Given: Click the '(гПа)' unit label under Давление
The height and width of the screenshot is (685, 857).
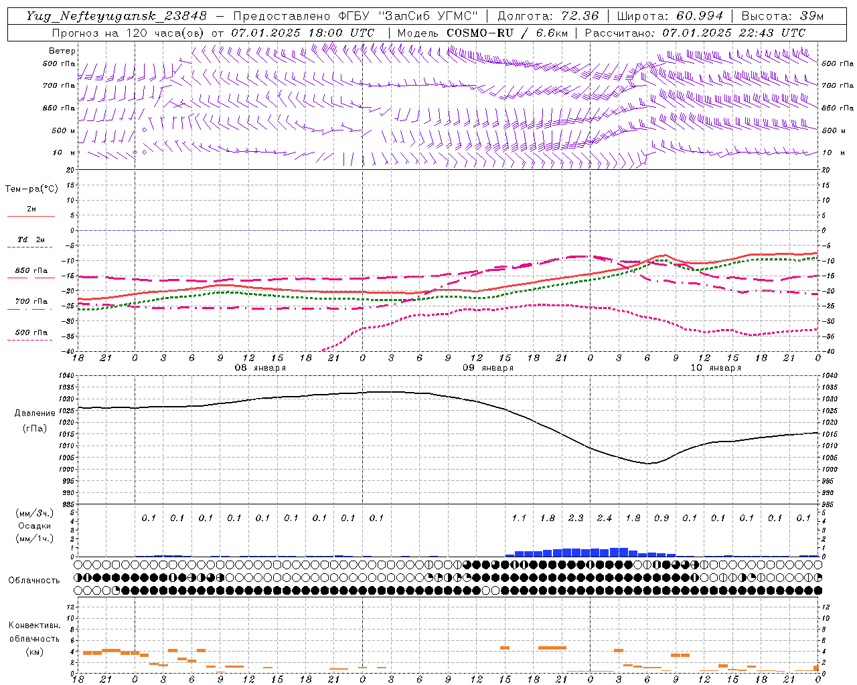Looking at the screenshot, I should (34, 429).
